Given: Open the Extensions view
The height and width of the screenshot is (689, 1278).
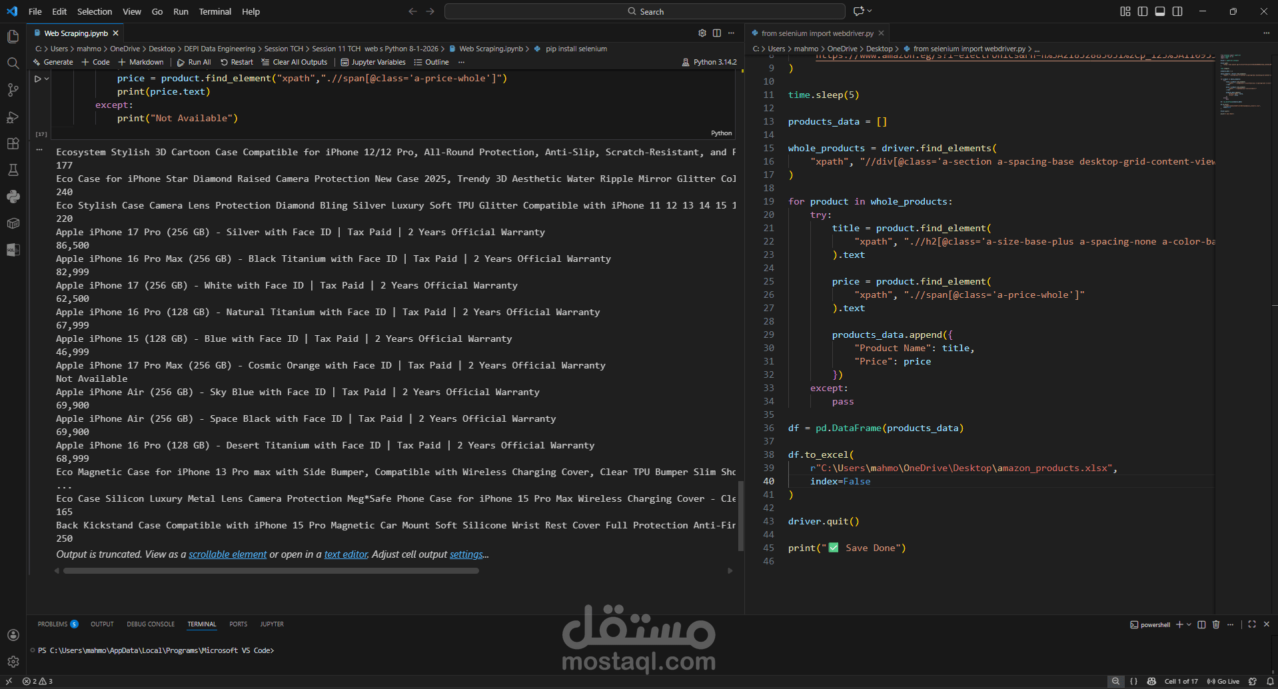Looking at the screenshot, I should click(13, 143).
